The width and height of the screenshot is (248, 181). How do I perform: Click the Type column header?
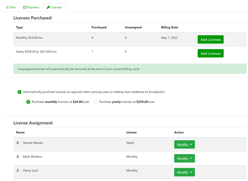[19, 27]
